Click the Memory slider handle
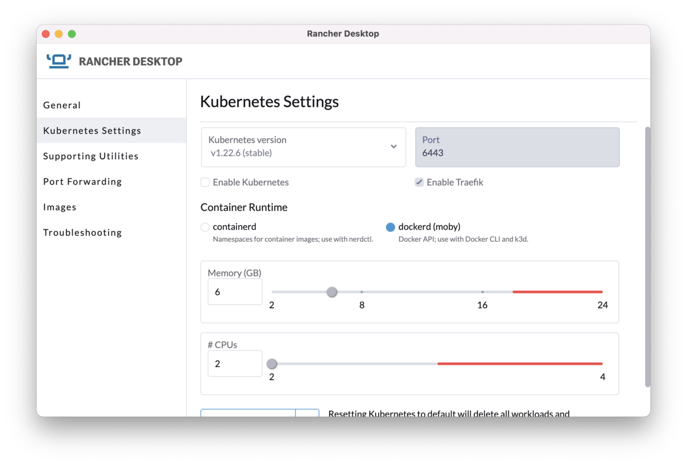Viewport: 687px width, 465px height. pyautogui.click(x=332, y=292)
